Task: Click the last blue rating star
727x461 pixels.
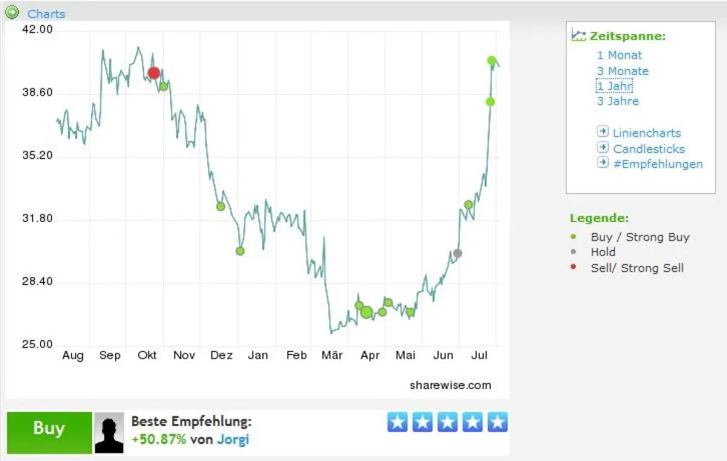Action: tap(497, 422)
